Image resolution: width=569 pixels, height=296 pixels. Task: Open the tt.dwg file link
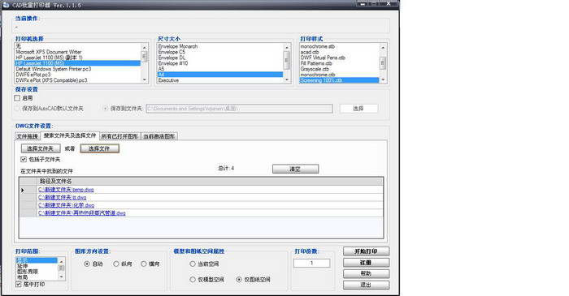click(x=62, y=198)
